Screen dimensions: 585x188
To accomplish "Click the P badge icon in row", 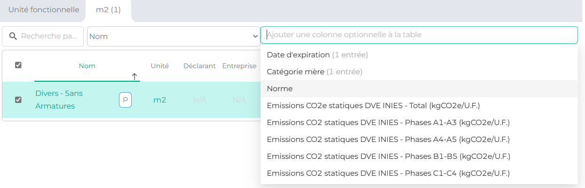I will (x=125, y=100).
